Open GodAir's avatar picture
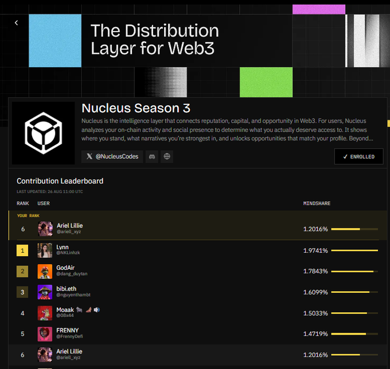The height and width of the screenshot is (369, 390). (45, 272)
